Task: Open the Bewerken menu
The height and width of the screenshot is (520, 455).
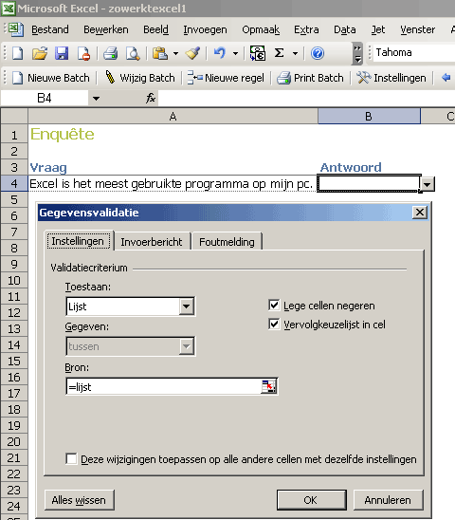Action: click(106, 29)
